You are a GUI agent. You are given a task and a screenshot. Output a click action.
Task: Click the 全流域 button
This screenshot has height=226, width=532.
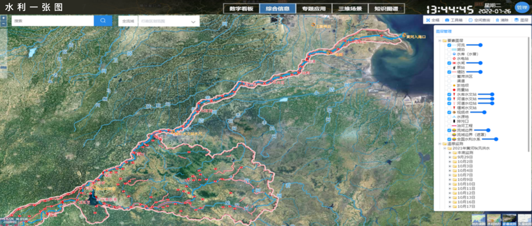128,21
